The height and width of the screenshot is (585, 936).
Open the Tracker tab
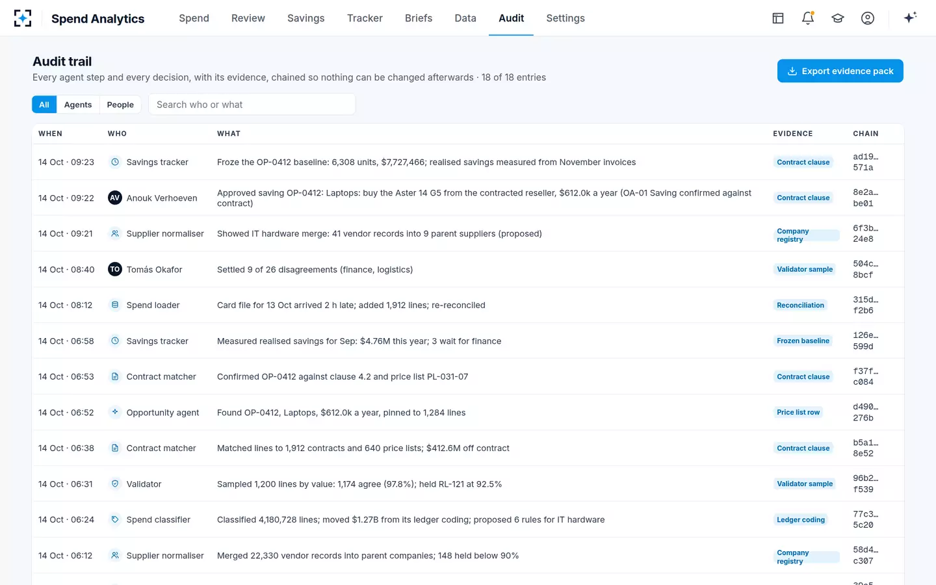coord(365,18)
